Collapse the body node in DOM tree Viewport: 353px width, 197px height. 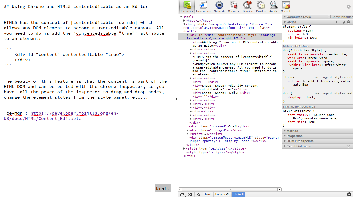(x=184, y=24)
